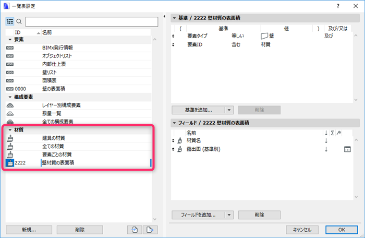Click reorder handle of 要素ID row
Image resolution: width=365 pixels, height=238 pixels.
(x=173, y=44)
